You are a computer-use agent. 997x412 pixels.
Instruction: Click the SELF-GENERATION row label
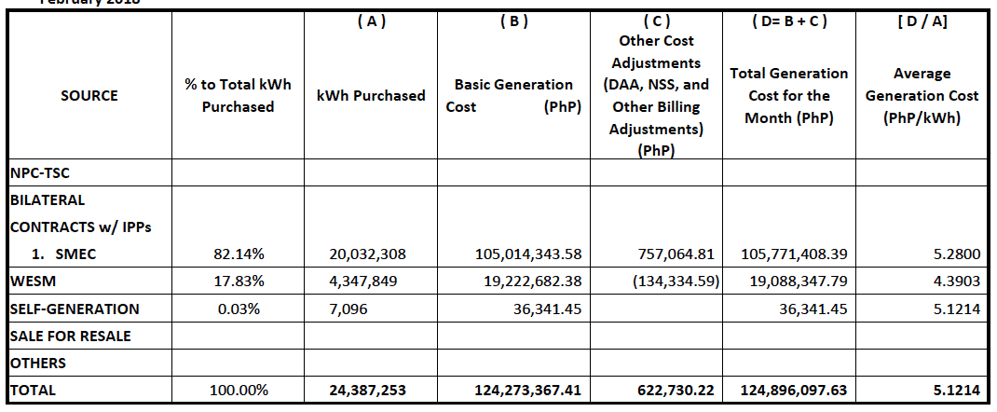point(74,309)
